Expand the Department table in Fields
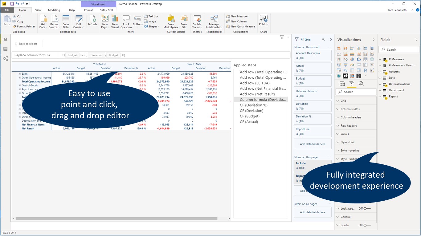Screen dimensions: 421x236 point(380,90)
